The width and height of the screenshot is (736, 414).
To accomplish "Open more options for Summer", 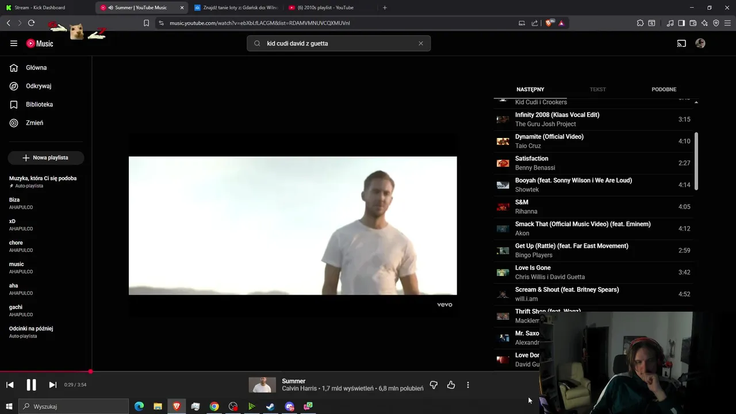I will coord(468,385).
